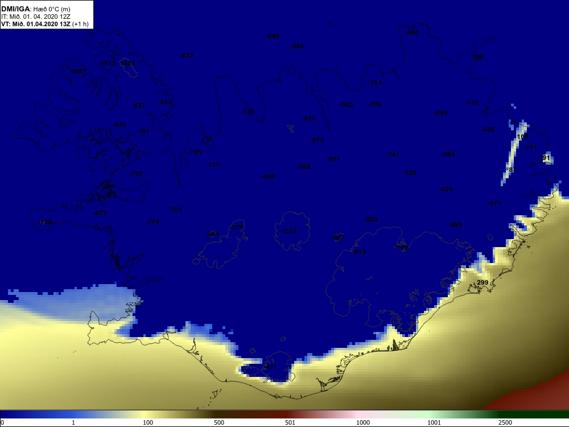The image size is (569, 427).
Task: Click the map value "-862"
Action: tap(347, 105)
